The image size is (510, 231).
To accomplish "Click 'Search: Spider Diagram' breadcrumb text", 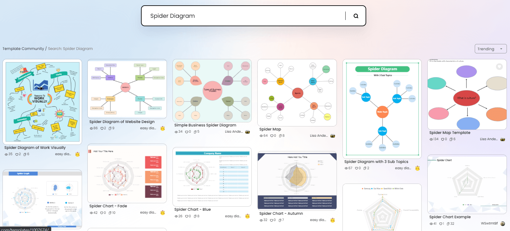I will coord(70,49).
